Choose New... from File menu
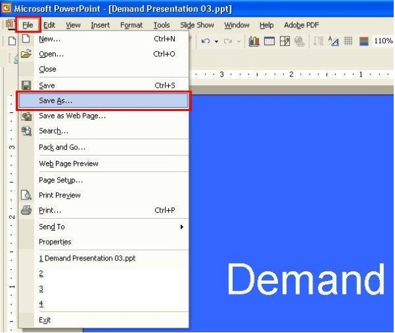The width and height of the screenshot is (395, 333). click(x=104, y=39)
